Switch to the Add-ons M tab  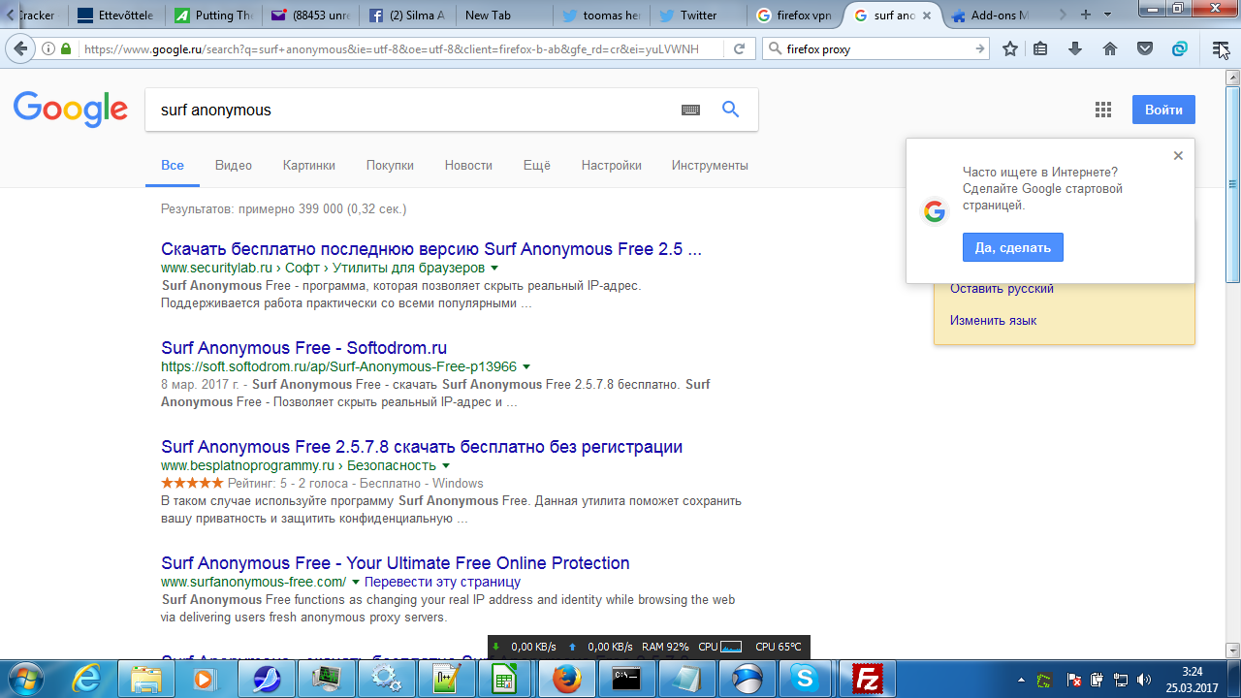coord(989,15)
